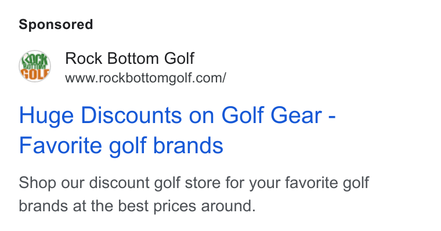Click the discount golf store phrase

(x=156, y=183)
